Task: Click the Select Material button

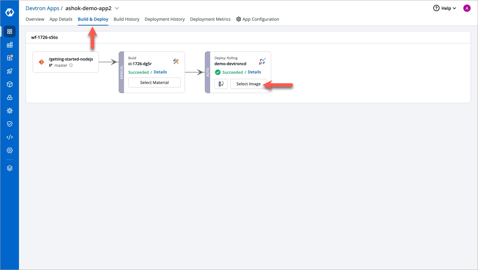Action: pyautogui.click(x=154, y=82)
